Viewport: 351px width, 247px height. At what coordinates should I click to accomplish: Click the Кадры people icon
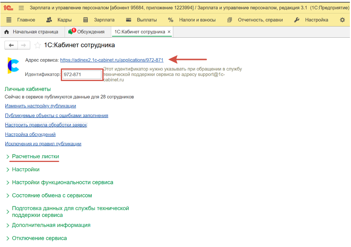pos(49,20)
